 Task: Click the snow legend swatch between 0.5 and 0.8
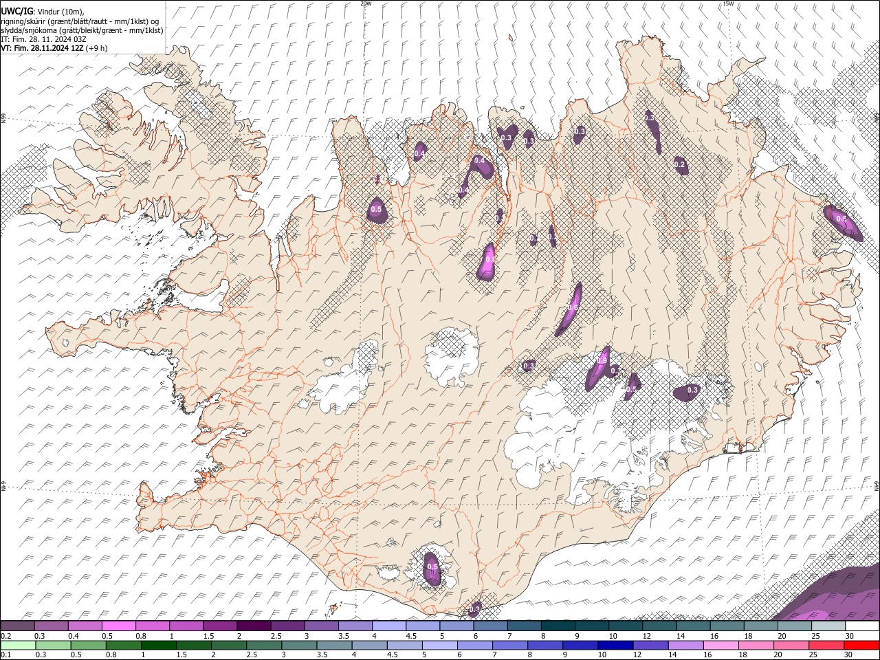click(x=118, y=626)
